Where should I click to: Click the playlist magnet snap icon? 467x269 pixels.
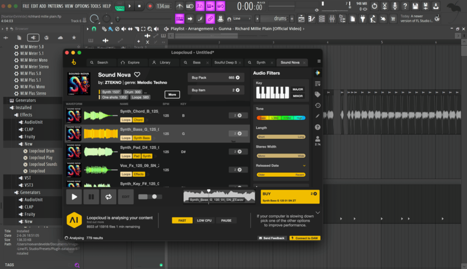(94, 29)
